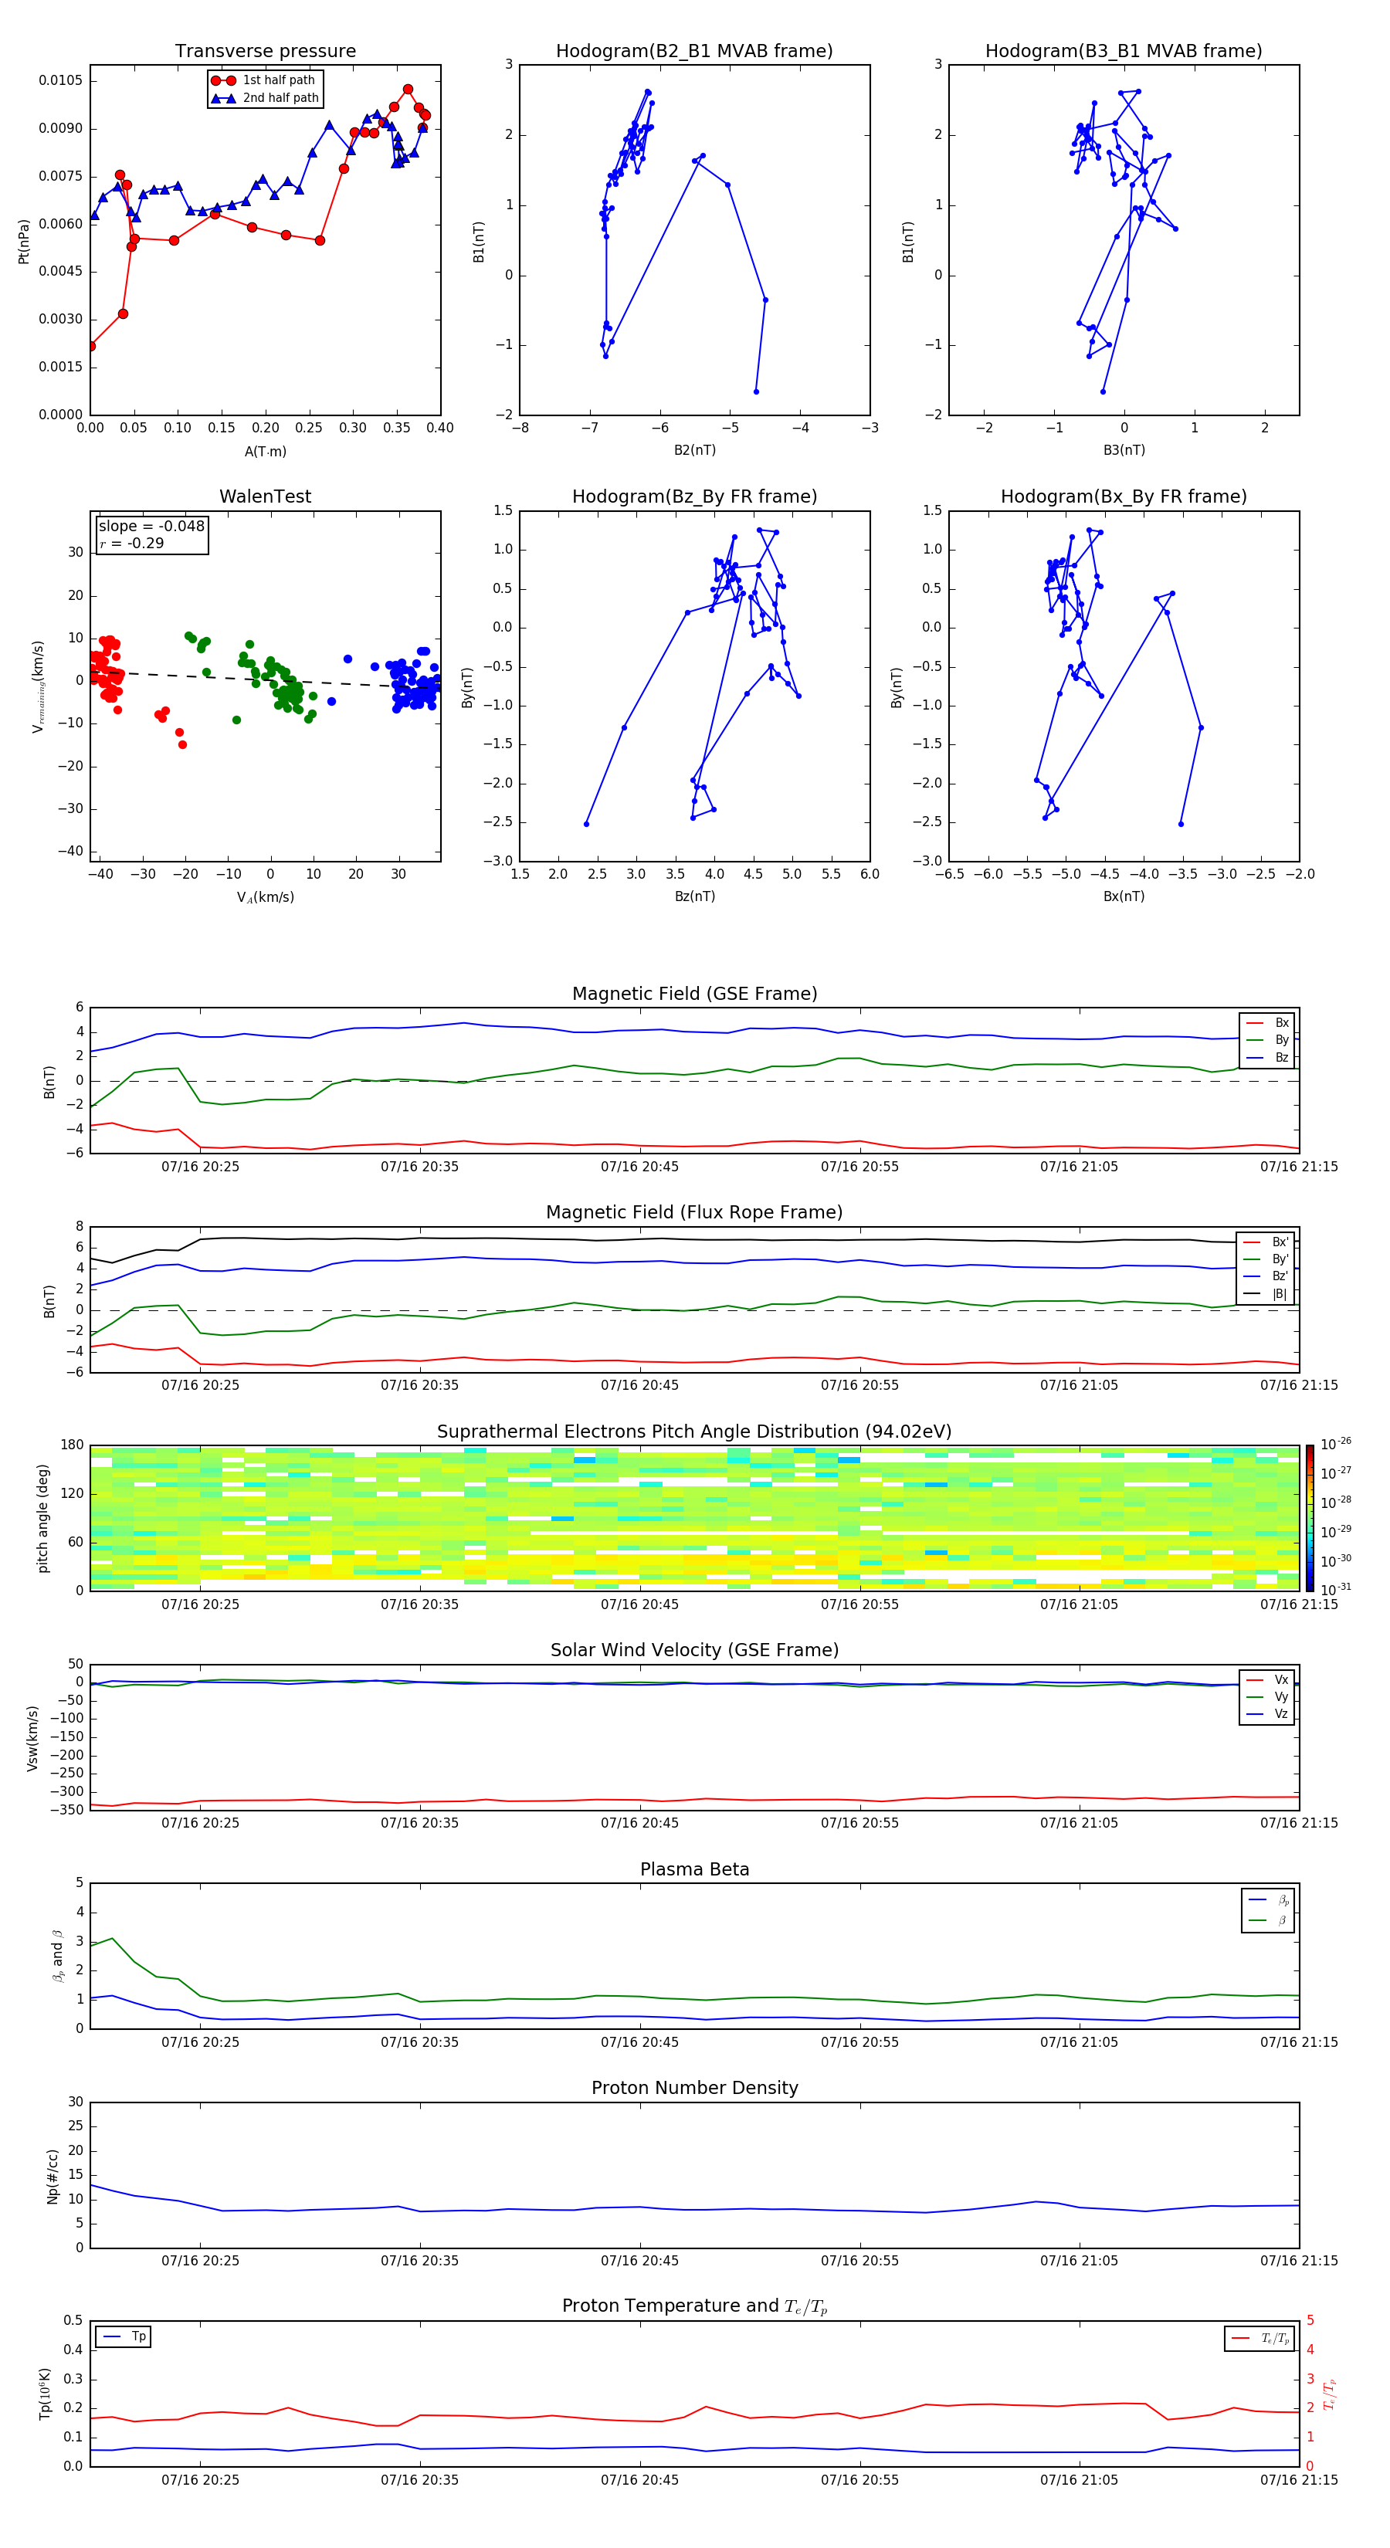Click the 'Proton Number Density' title
Screen dimensions: 1390x2548
coord(694,2088)
